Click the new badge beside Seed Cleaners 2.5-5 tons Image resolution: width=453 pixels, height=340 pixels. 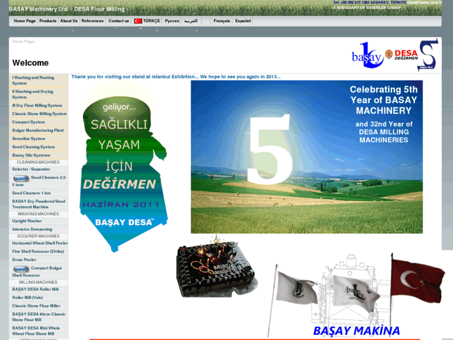pyautogui.click(x=21, y=178)
